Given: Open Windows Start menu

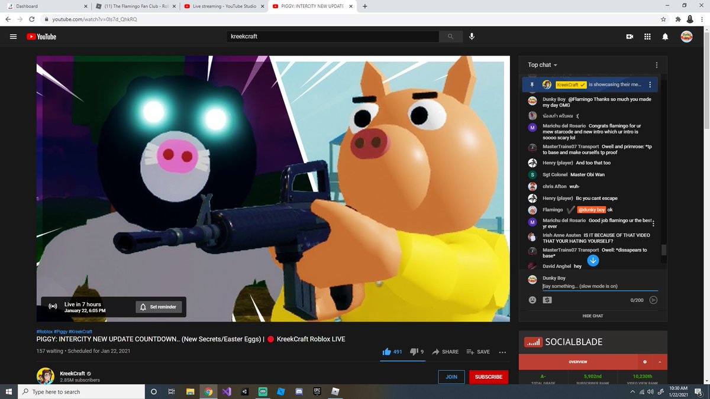Looking at the screenshot, I should click(x=8, y=391).
